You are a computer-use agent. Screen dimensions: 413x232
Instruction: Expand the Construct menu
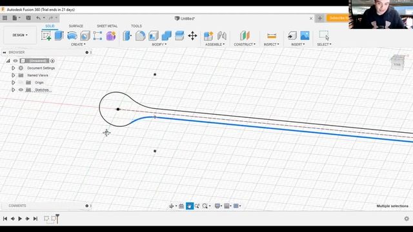[x=245, y=44]
